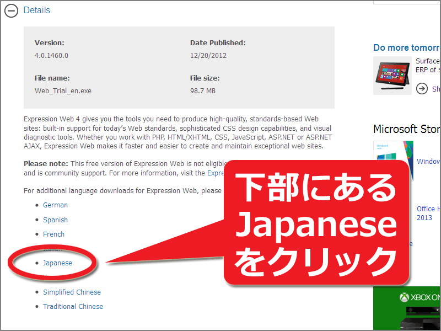Click the Xbox logo icon in banner
Viewport: 441px width, 331px height.
(x=404, y=297)
